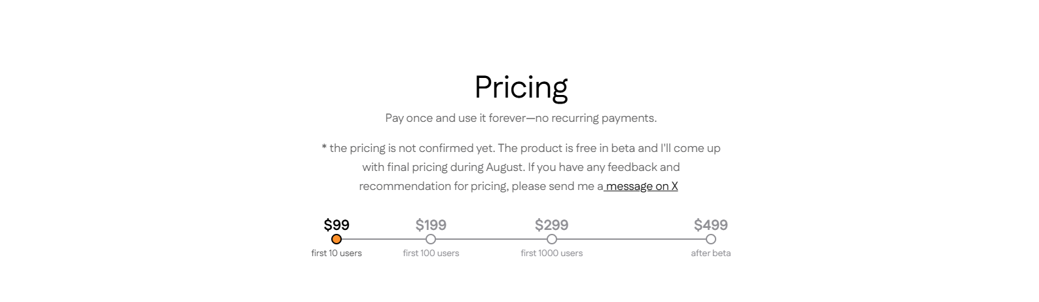Click slider track between $299 and $499
Image resolution: width=1039 pixels, height=302 pixels.
click(x=631, y=239)
